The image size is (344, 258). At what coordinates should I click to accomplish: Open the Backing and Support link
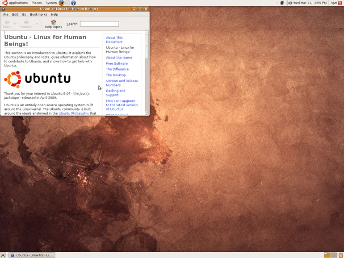pos(116,93)
